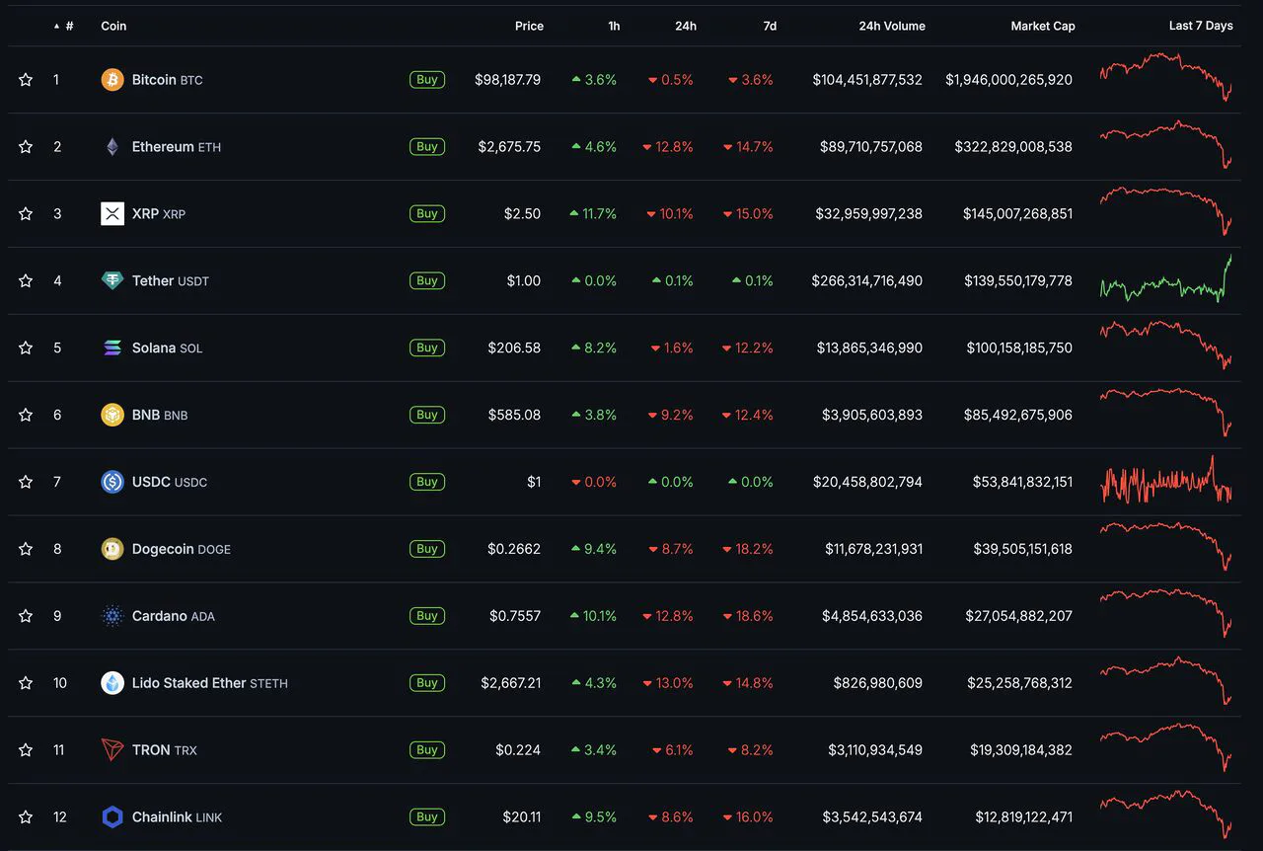Click the Buy button for Ethereum

pos(427,146)
